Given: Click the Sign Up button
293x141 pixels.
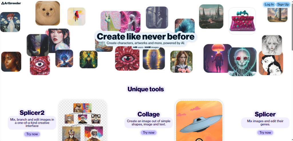Looking at the screenshot, I should 283,4.
